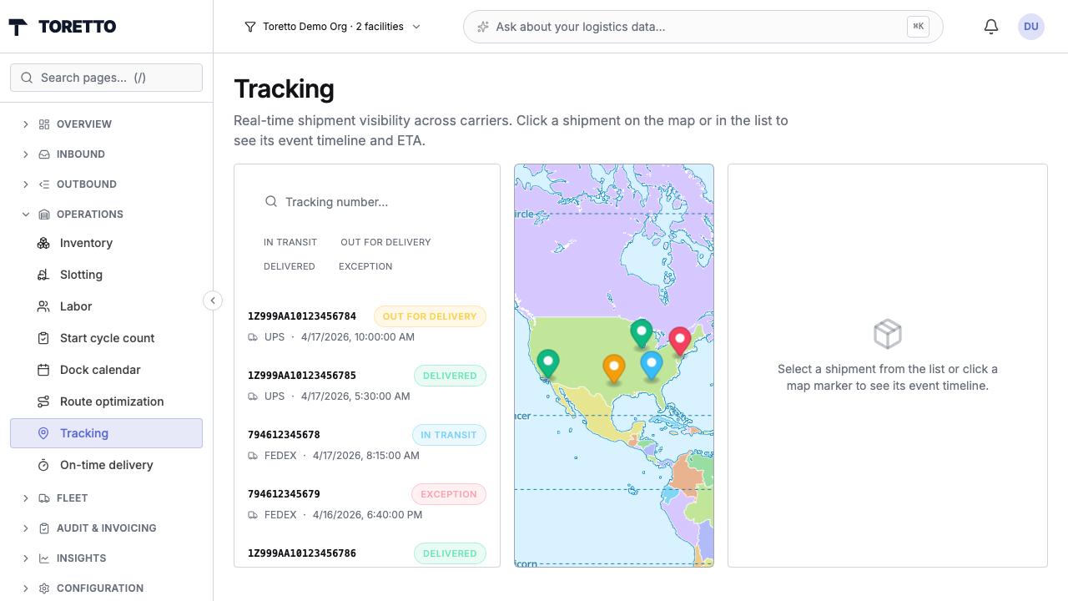Expand the Fleet section chevron
This screenshot has height=601, width=1068.
pyautogui.click(x=25, y=498)
